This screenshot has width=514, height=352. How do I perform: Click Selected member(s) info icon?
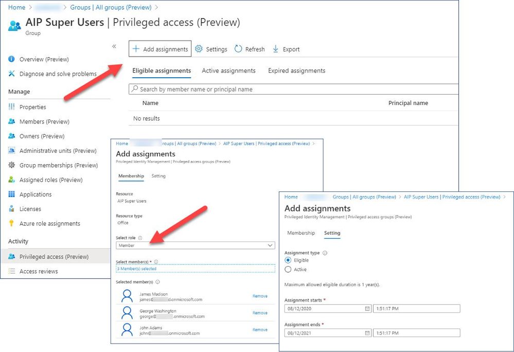point(157,282)
